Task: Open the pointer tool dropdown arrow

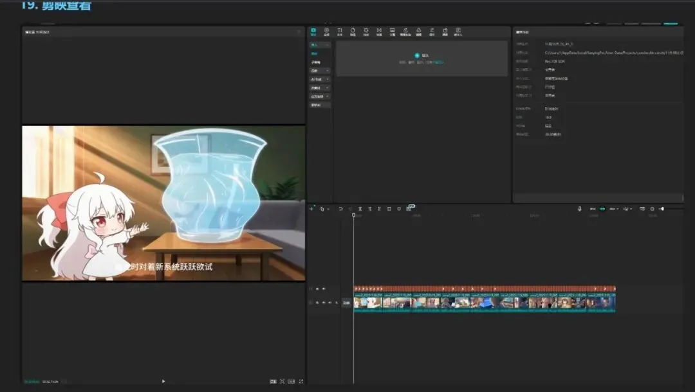Action: (x=328, y=209)
